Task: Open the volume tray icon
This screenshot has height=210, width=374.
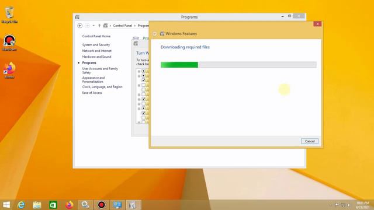Action: tap(348, 205)
